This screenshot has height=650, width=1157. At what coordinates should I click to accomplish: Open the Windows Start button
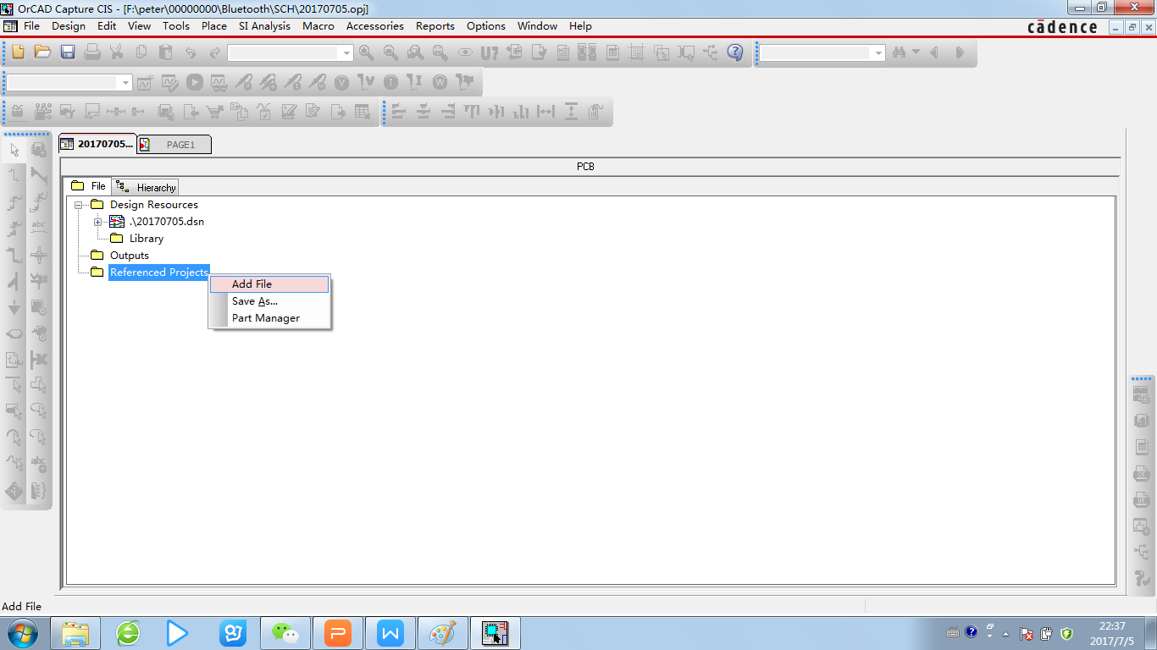tap(22, 633)
